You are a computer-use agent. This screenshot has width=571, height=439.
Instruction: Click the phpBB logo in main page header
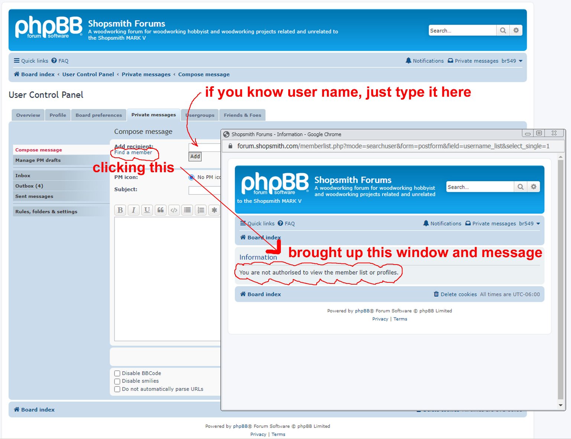[49, 27]
